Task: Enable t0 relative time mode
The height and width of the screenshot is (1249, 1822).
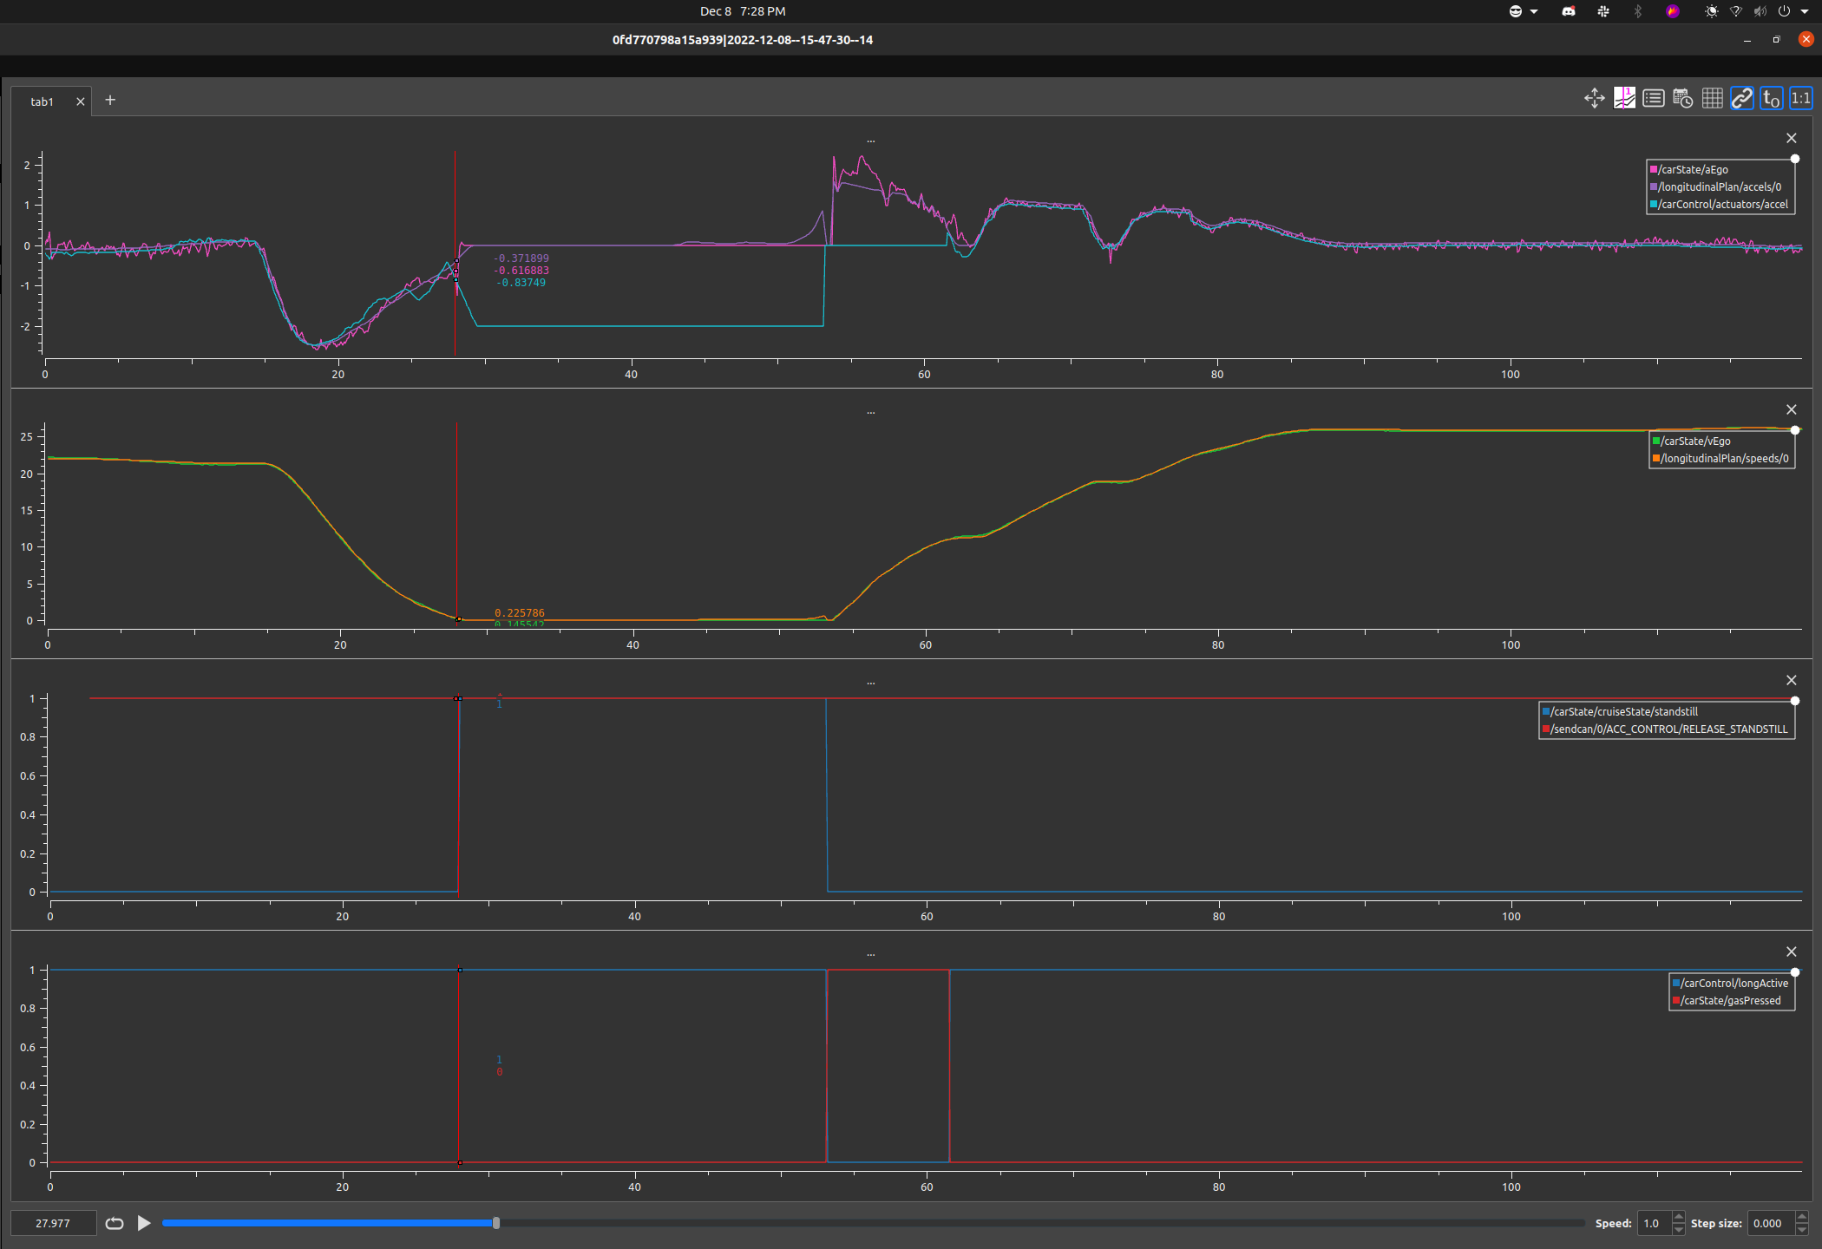Action: coord(1771,98)
